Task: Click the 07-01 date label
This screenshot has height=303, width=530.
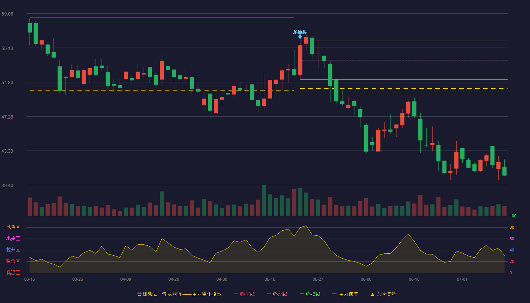Action: pos(462,279)
